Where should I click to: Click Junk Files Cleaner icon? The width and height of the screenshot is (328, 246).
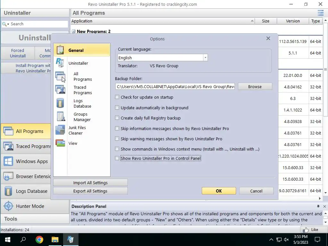60,130
